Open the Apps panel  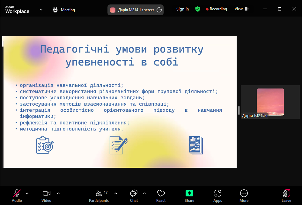coord(217,195)
